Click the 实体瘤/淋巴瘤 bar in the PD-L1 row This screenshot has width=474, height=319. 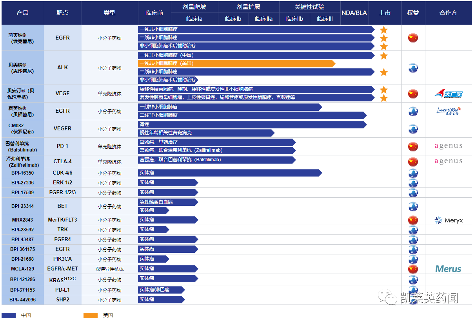[161, 290]
